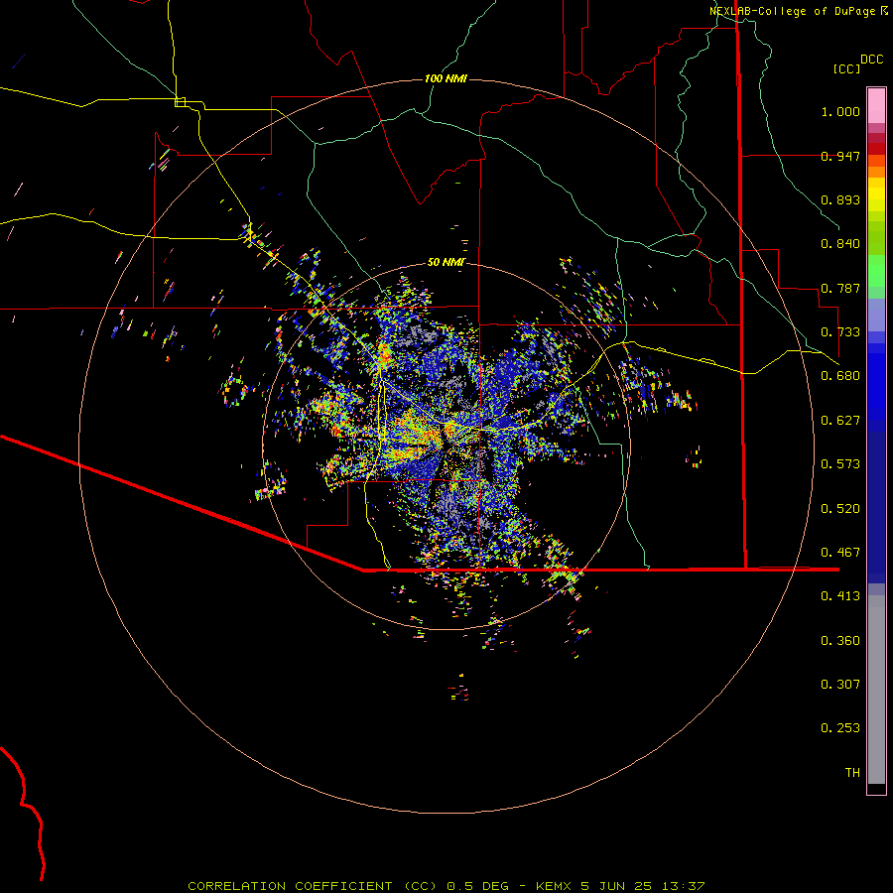
Task: Click the 100 NMI range ring label
Action: (x=446, y=78)
